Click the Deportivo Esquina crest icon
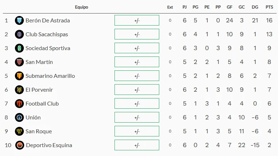The image size is (278, 156). [x=20, y=145]
